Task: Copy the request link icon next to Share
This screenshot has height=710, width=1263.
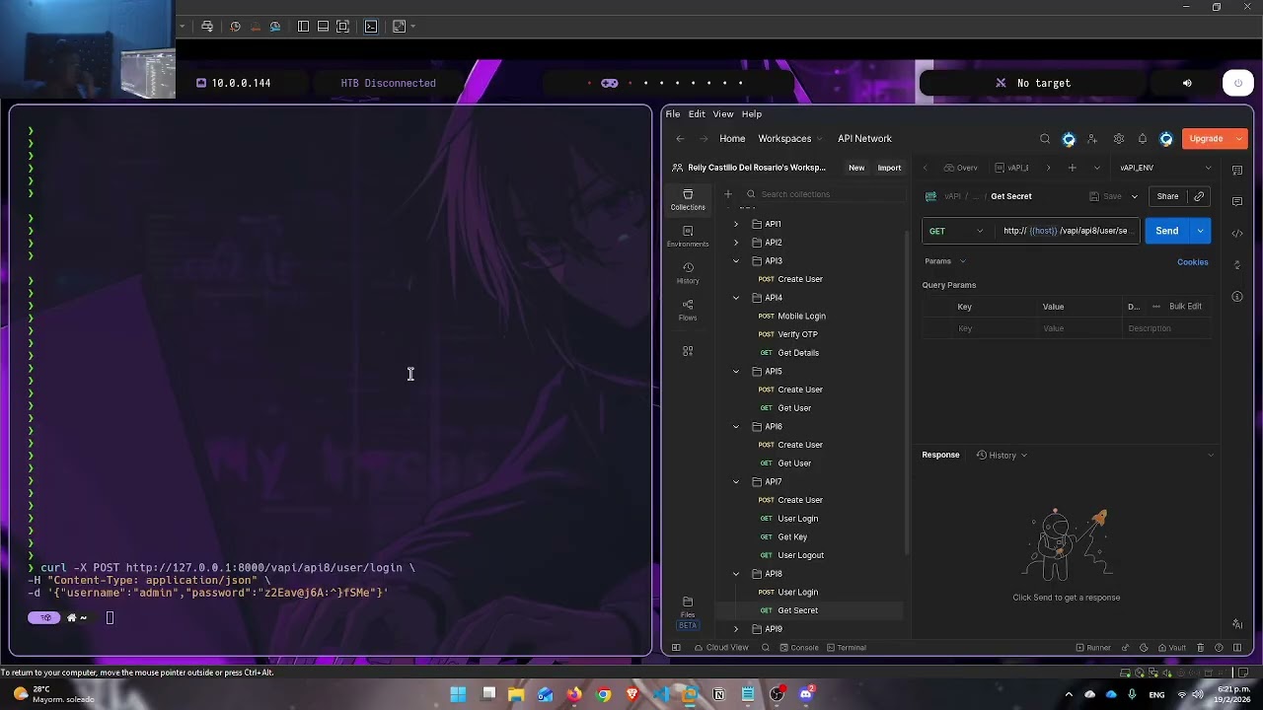Action: coord(1199,196)
